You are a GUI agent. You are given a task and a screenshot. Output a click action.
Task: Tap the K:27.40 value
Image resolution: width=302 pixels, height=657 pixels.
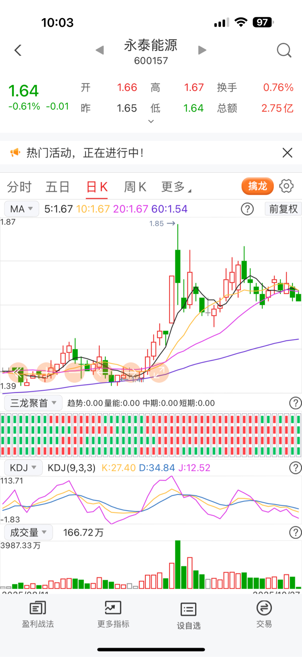pyautogui.click(x=119, y=468)
